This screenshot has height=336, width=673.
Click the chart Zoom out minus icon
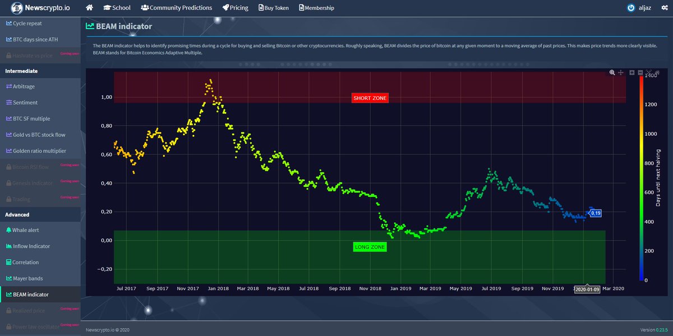640,73
